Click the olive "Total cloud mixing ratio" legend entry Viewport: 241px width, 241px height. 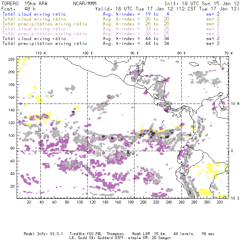click(x=34, y=19)
